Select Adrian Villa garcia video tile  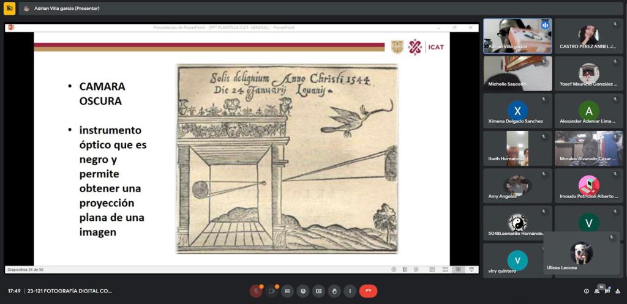[x=517, y=36]
